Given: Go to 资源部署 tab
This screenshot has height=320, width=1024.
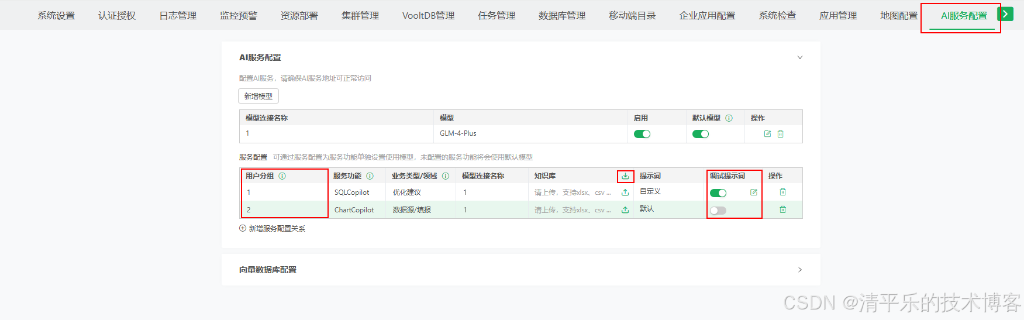Looking at the screenshot, I should coord(299,16).
